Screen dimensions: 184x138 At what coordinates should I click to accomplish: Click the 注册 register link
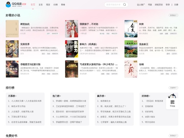pos(176,5)
